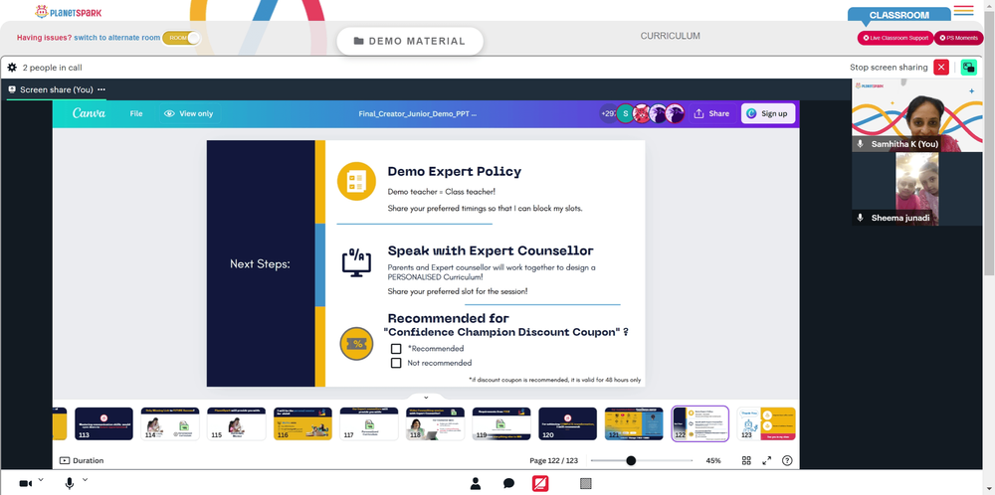Open the hamburger menu at top right
This screenshot has width=995, height=495.
(x=963, y=10)
